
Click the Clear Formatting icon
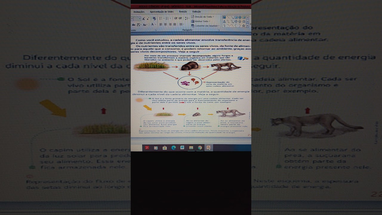coord(154,19)
